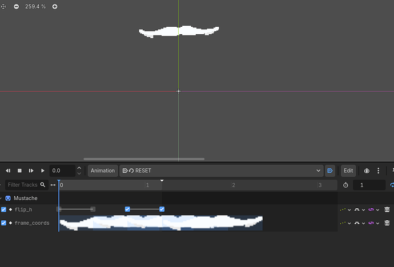Play animation backwards from end
The width and height of the screenshot is (394, 267).
point(8,171)
